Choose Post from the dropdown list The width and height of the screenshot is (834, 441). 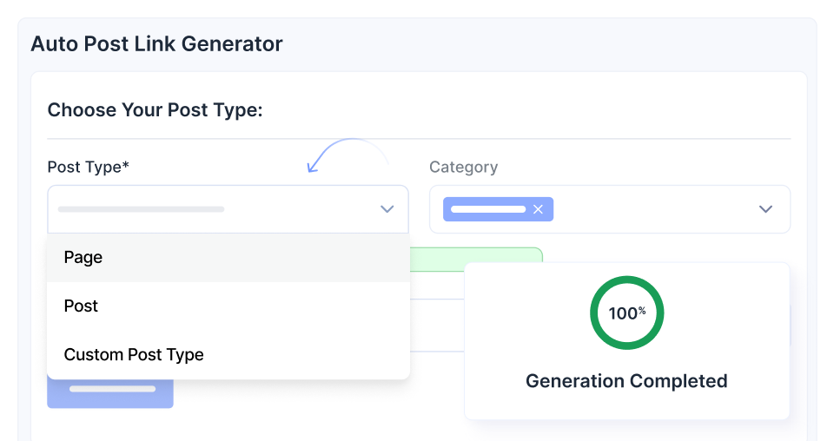(82, 306)
